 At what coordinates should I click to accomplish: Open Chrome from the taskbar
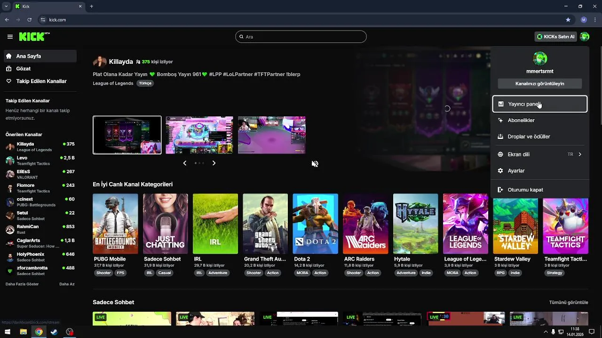tap(39, 332)
